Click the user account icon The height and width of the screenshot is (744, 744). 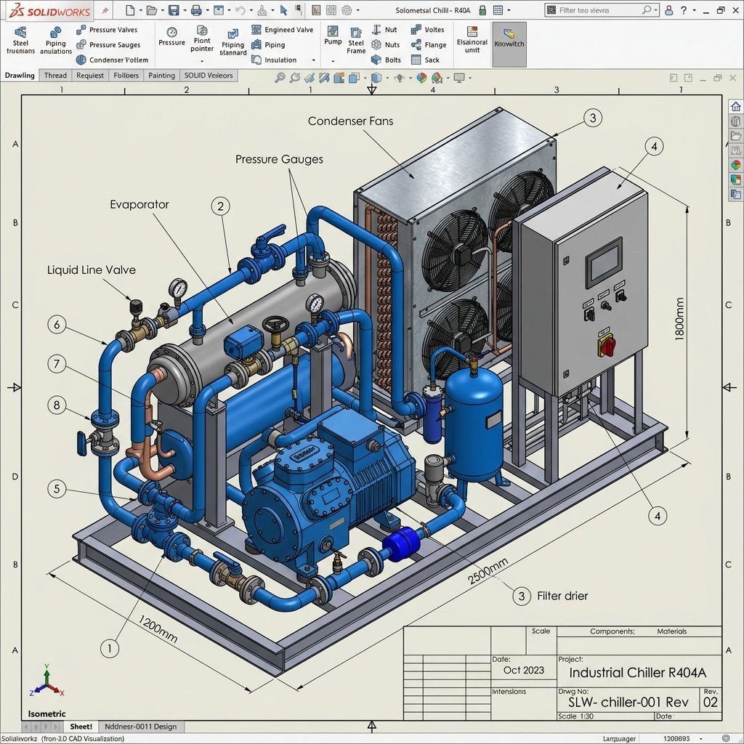(668, 10)
